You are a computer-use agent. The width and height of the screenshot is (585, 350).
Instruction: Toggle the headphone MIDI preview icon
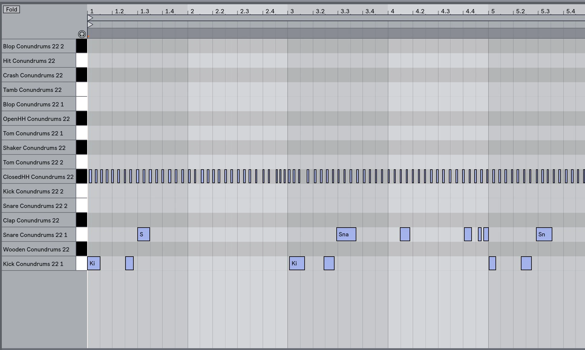coord(82,34)
